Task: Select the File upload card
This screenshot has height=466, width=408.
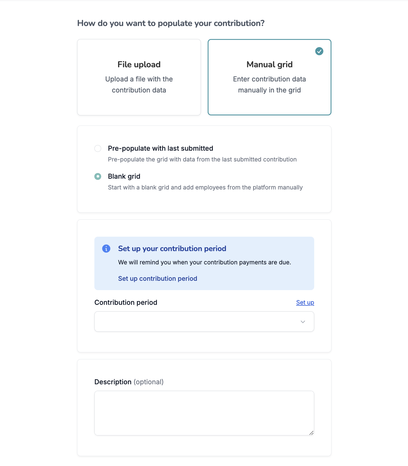Action: tap(139, 77)
